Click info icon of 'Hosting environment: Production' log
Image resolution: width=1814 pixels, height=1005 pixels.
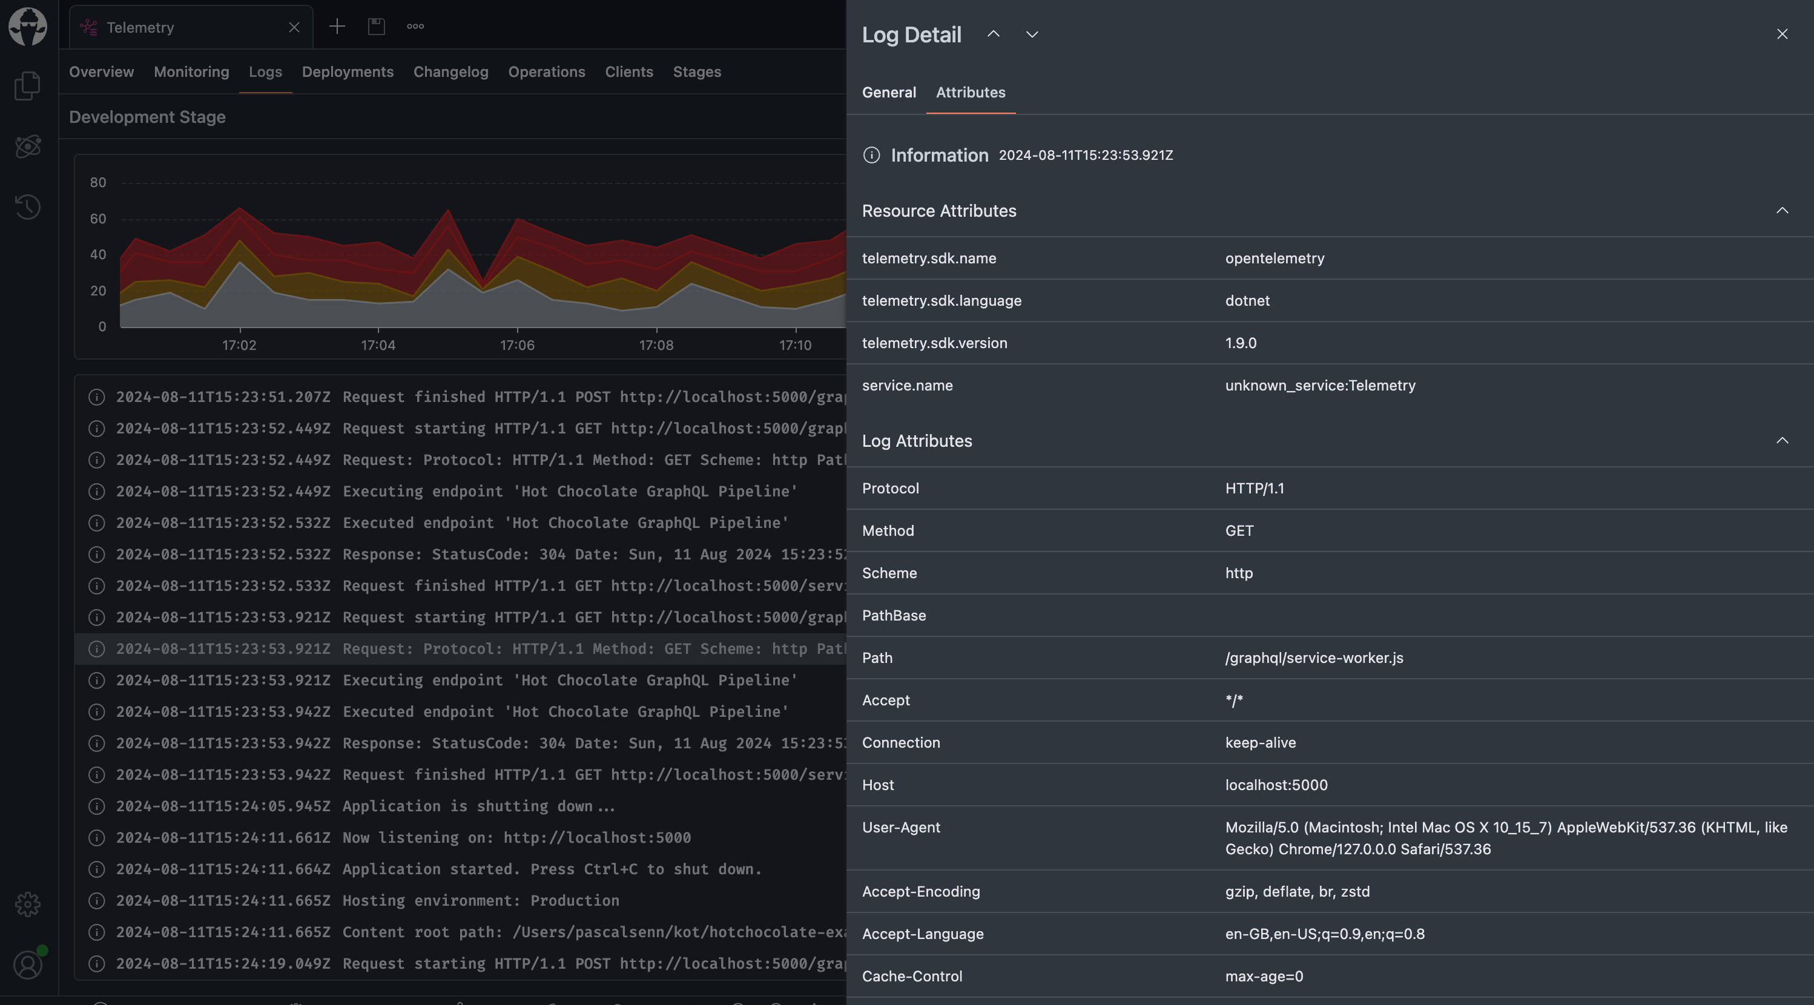tap(96, 901)
